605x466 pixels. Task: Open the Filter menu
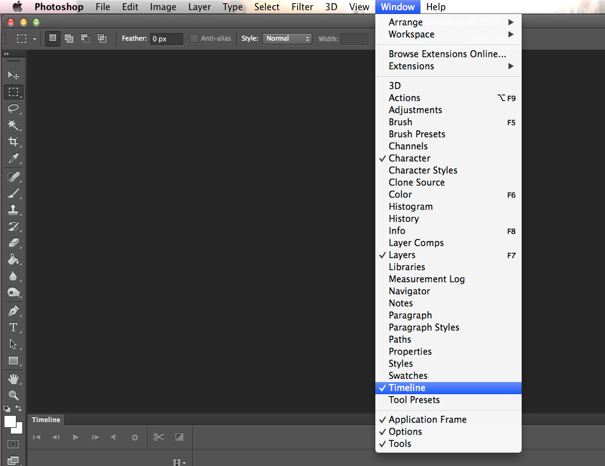pos(302,7)
